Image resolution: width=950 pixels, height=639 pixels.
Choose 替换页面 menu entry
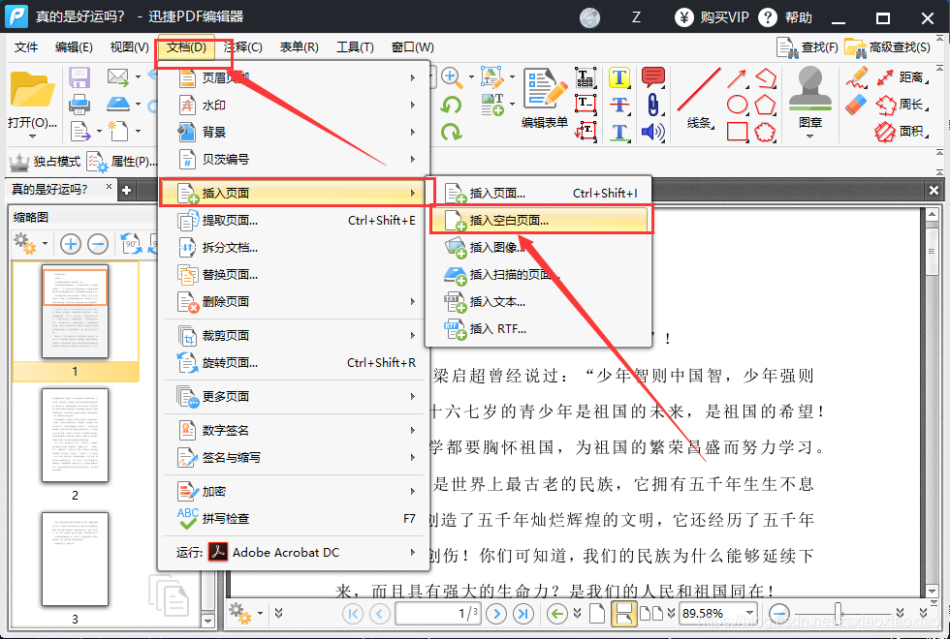click(294, 275)
